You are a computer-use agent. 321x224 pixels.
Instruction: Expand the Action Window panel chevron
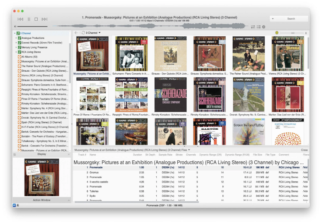pyautogui.click(x=69, y=200)
